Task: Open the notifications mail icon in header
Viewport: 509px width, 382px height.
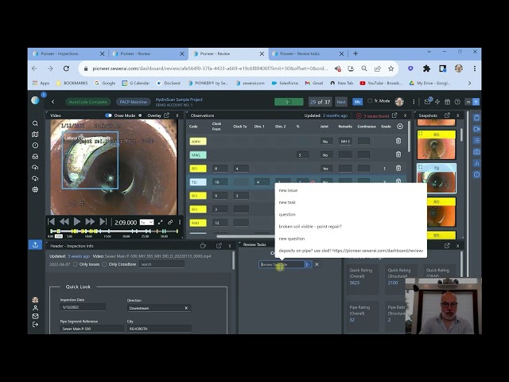Action: [x=428, y=102]
